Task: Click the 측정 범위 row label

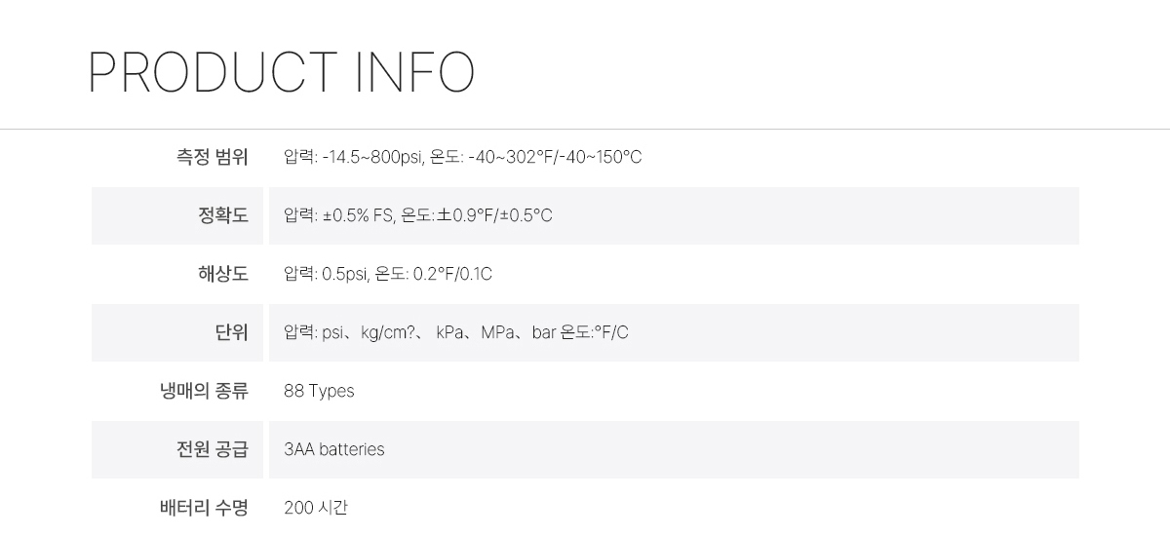Action: point(212,157)
